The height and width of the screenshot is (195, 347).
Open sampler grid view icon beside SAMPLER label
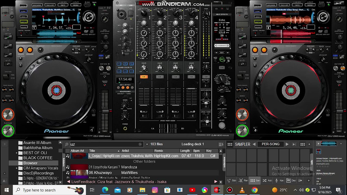[230, 144]
